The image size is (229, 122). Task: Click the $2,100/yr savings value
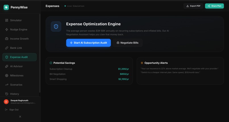(124, 79)
